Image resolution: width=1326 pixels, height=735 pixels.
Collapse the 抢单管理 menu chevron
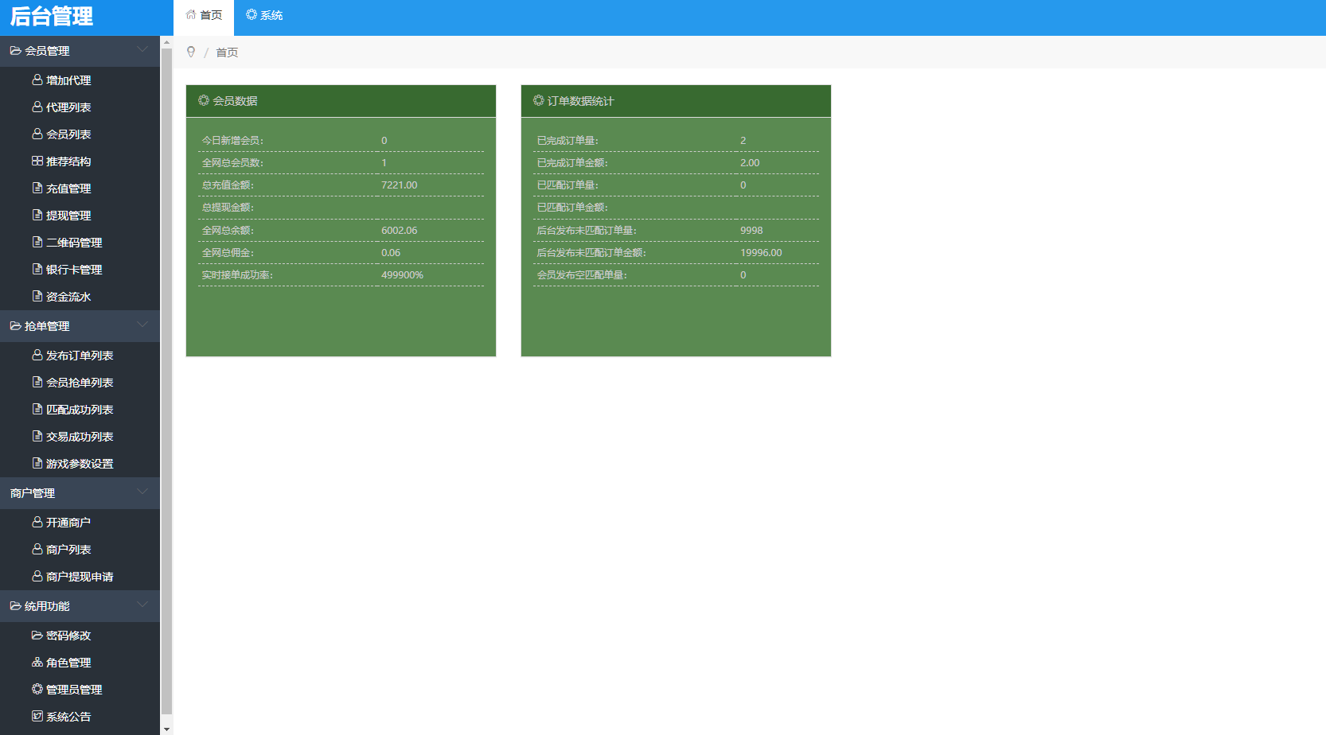[x=142, y=325]
